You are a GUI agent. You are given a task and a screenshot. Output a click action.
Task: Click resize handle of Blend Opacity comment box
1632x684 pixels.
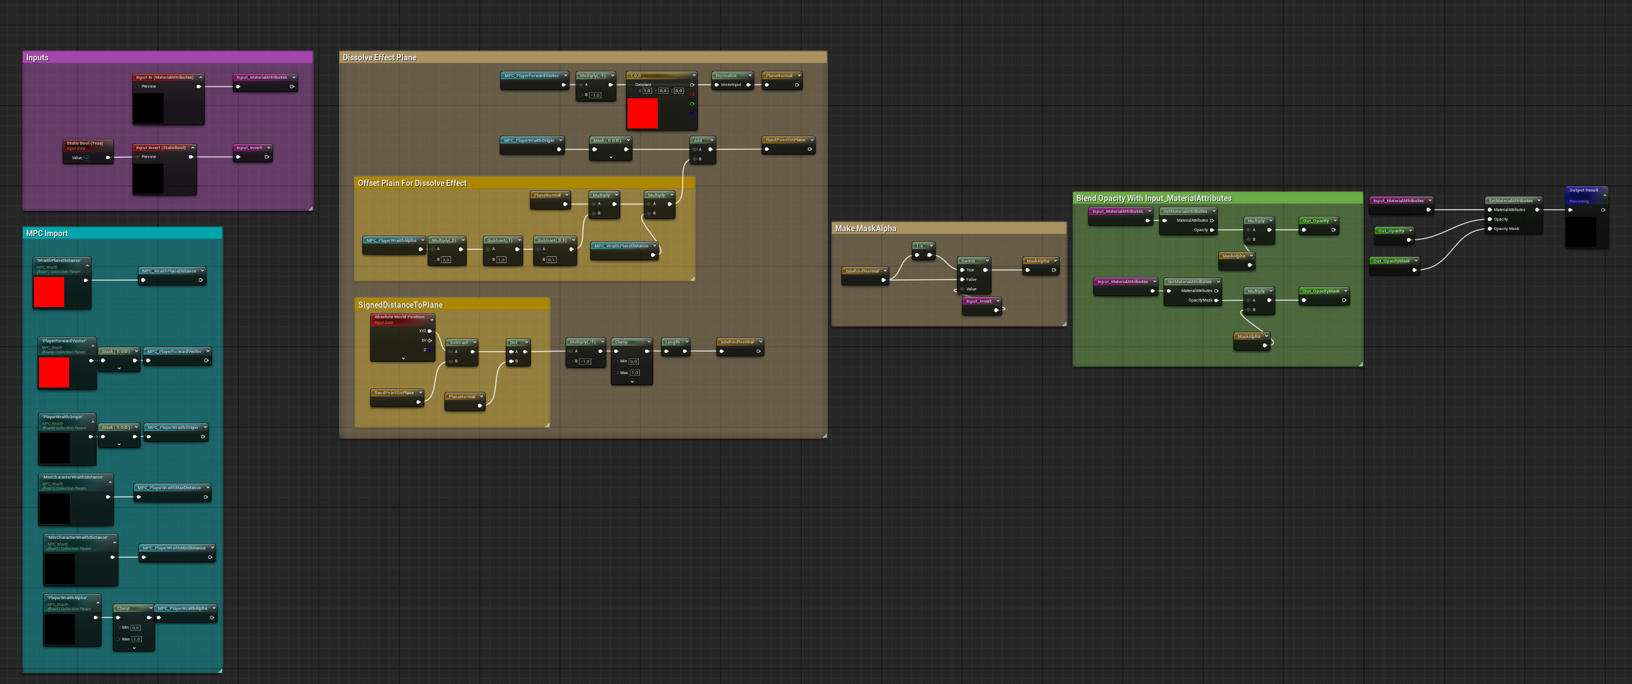coord(1360,364)
